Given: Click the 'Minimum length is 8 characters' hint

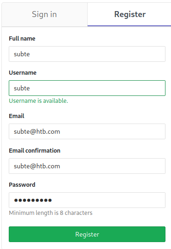Looking at the screenshot, I should tap(51, 213).
